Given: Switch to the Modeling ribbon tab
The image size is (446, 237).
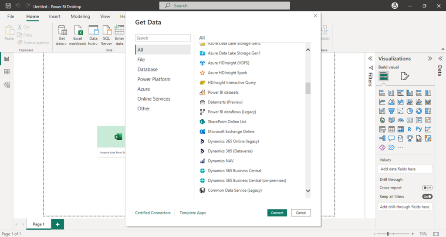Looking at the screenshot, I should (80, 17).
